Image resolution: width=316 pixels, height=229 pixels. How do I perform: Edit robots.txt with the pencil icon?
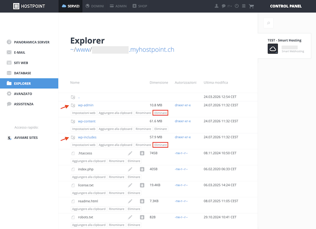(x=130, y=217)
